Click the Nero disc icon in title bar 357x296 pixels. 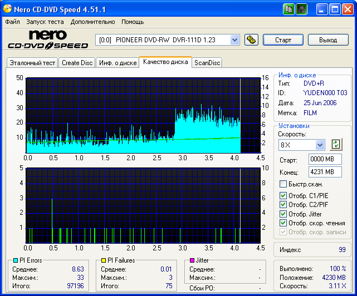tap(7, 9)
